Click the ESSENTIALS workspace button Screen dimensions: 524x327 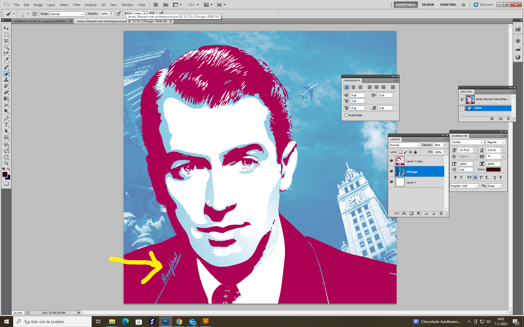click(x=405, y=5)
